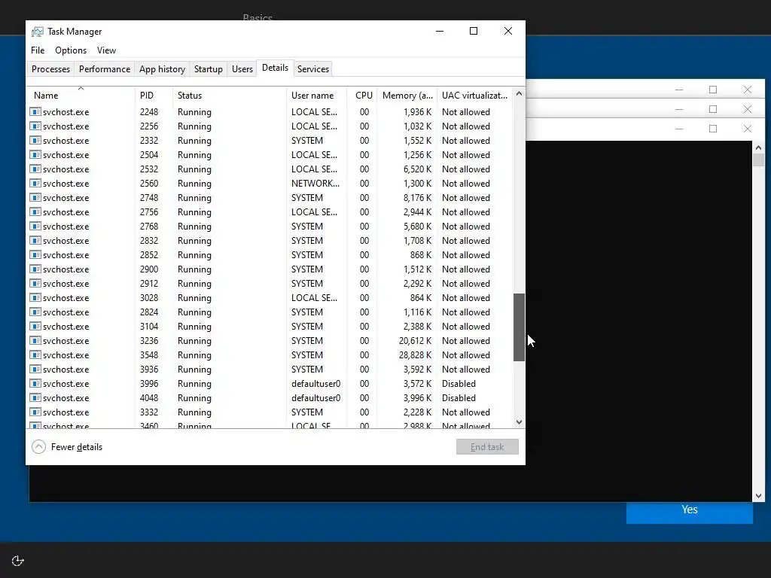Sort by the PID column header
The height and width of the screenshot is (578, 771).
coord(154,96)
